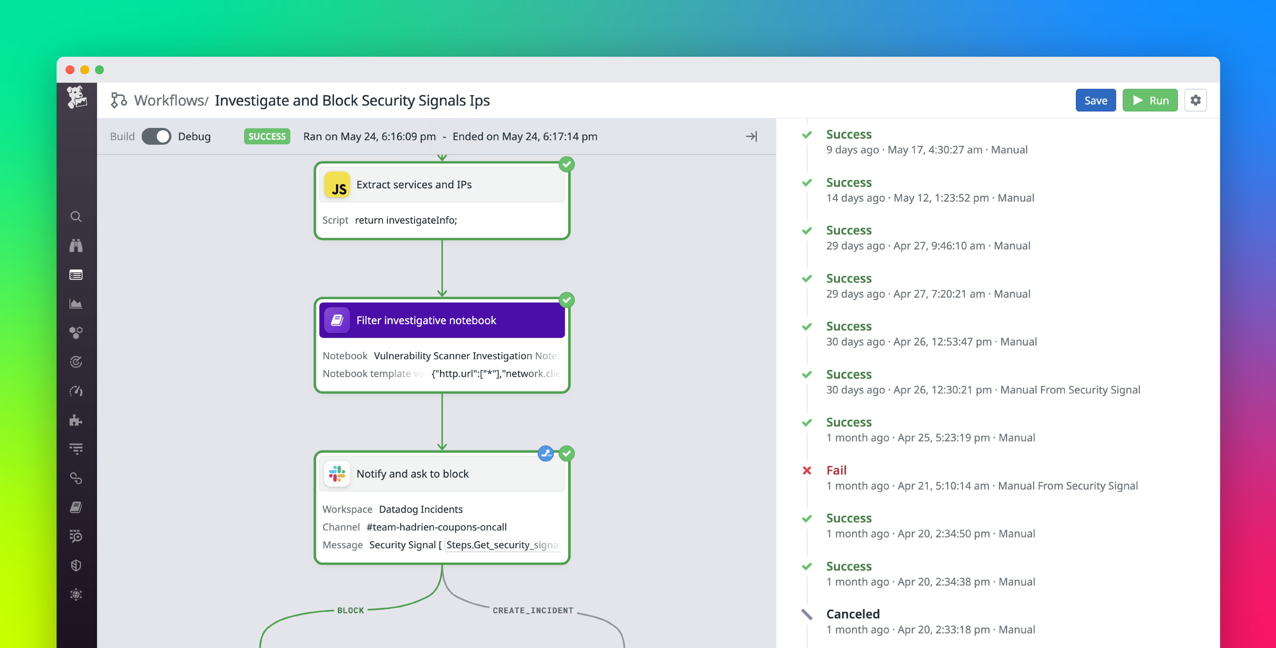Select the Security shield icon in sidebar
The height and width of the screenshot is (648, 1276).
pyautogui.click(x=76, y=565)
